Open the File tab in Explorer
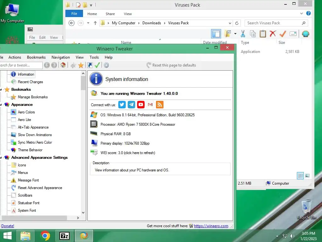The height and width of the screenshot is (242, 322). coord(74,14)
